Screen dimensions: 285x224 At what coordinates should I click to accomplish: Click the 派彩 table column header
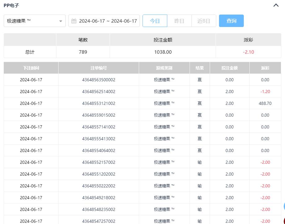(265, 68)
